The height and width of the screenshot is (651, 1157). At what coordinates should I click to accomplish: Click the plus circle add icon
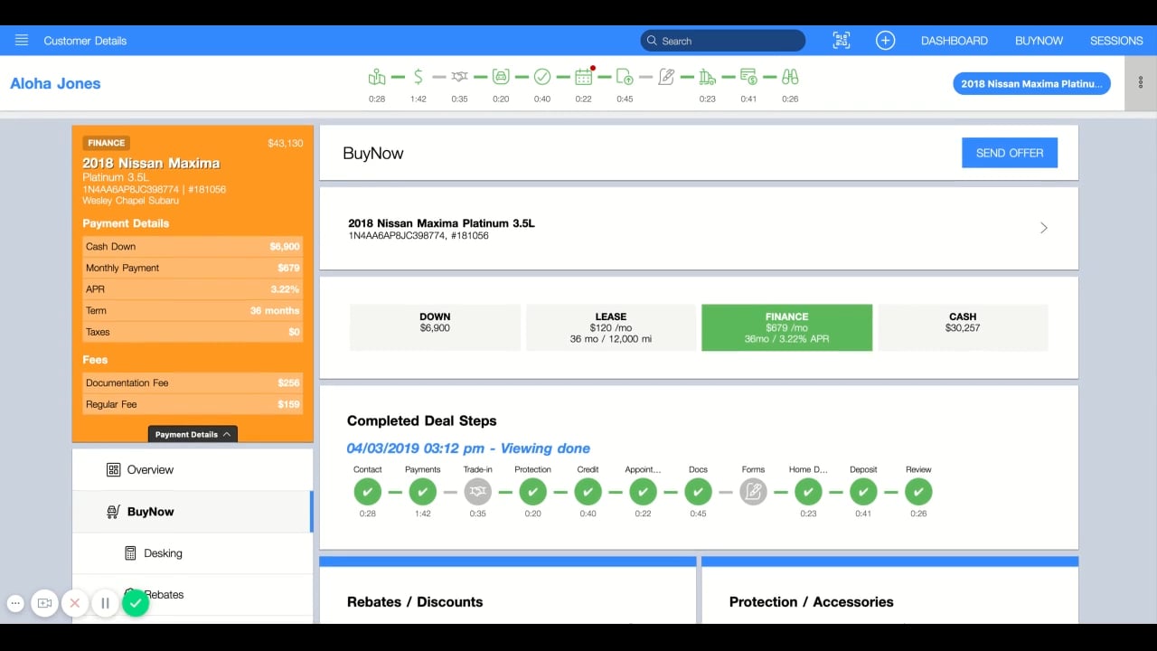click(886, 41)
